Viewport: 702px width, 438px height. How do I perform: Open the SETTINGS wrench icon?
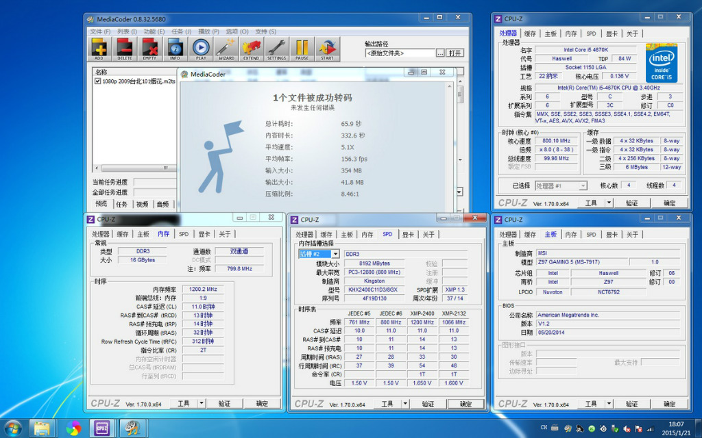[277, 49]
